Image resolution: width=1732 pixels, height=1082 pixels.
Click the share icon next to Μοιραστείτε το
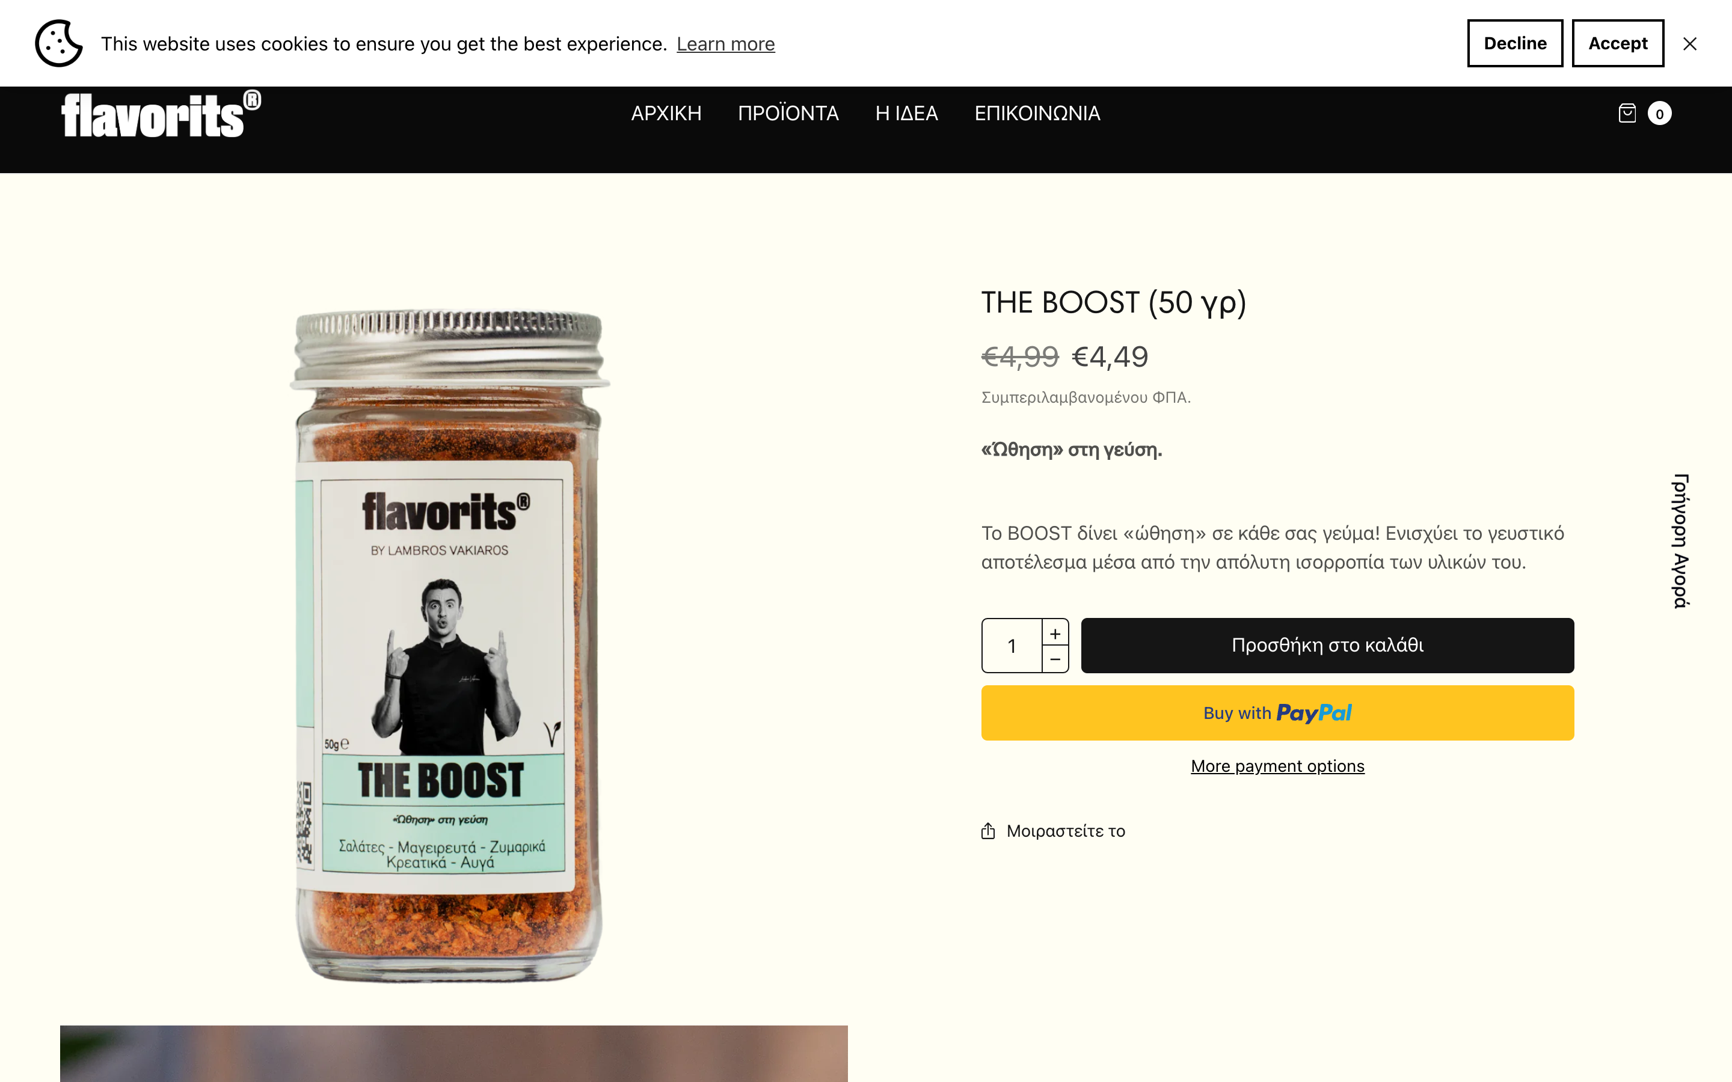(989, 831)
